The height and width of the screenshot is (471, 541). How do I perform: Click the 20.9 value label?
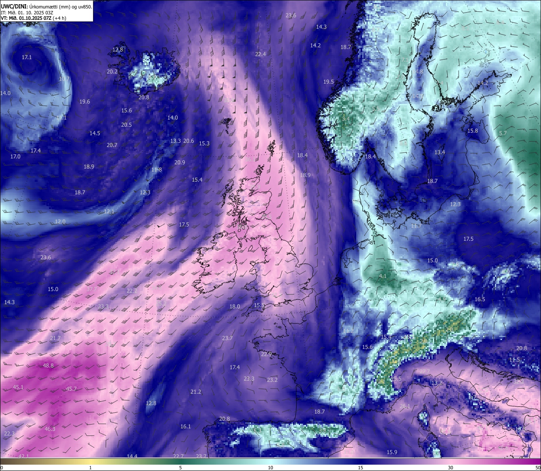point(180,162)
